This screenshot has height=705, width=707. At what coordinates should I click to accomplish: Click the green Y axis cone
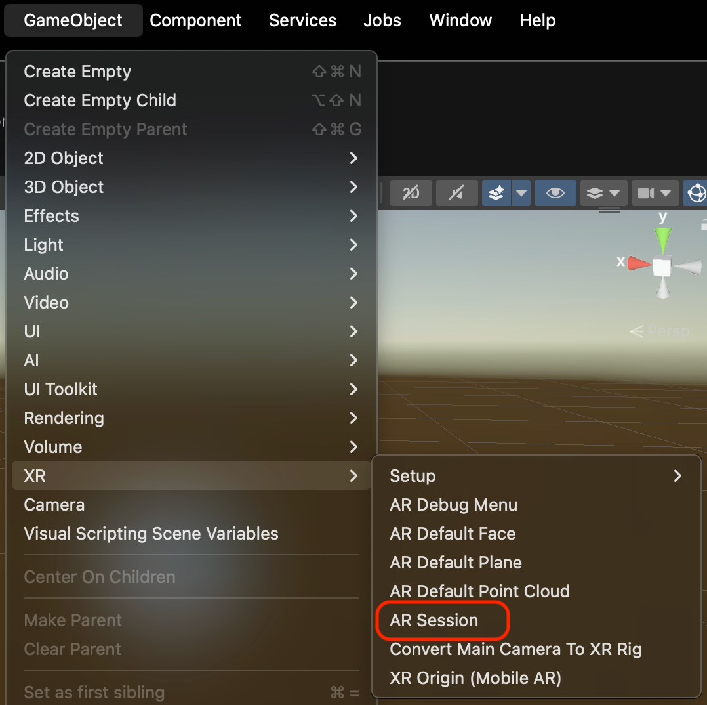coord(663,239)
